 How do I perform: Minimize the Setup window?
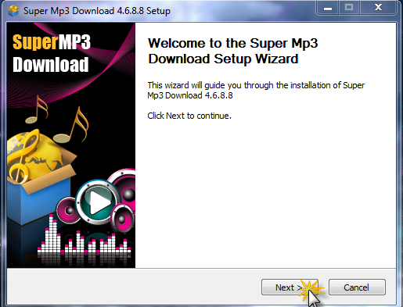(x=328, y=8)
